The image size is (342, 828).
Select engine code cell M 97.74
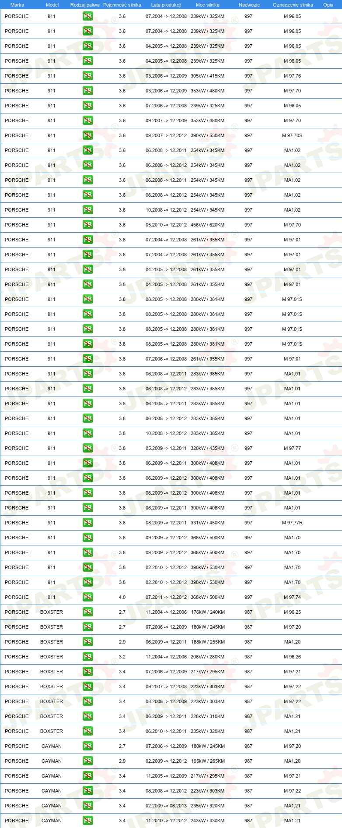pyautogui.click(x=292, y=597)
